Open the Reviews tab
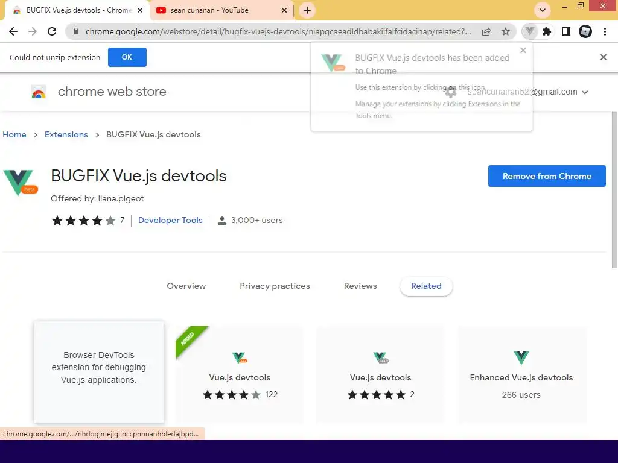Image resolution: width=618 pixels, height=463 pixels. [360, 286]
